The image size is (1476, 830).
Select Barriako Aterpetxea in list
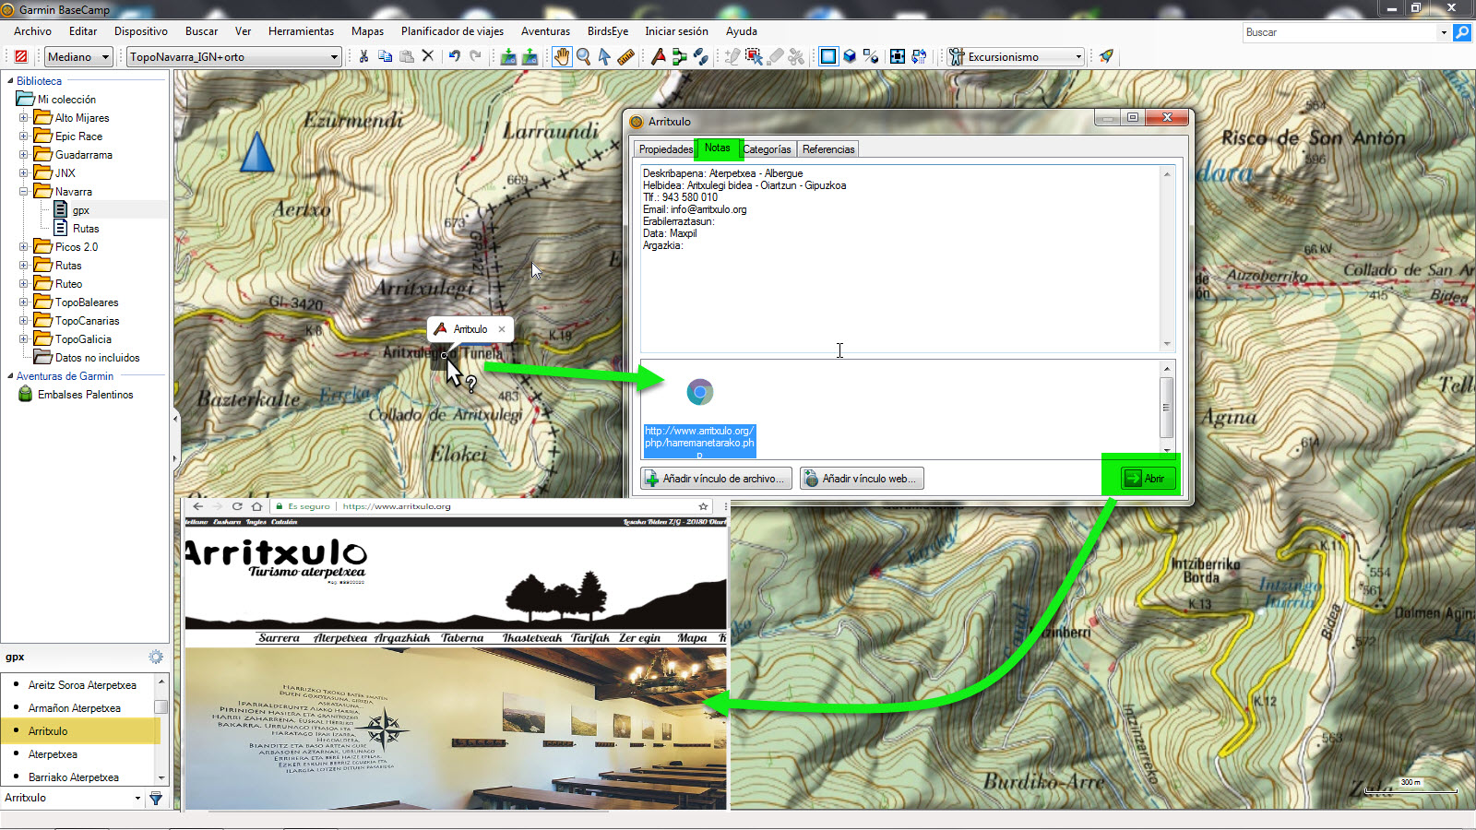(x=74, y=777)
